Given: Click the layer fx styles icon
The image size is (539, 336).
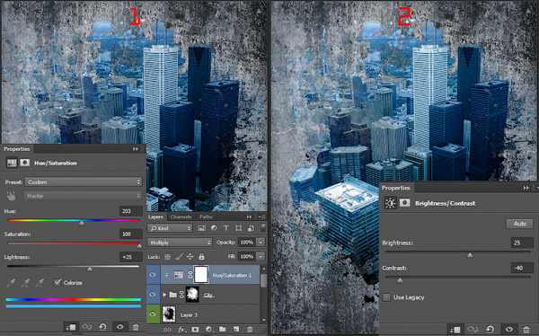Looking at the screenshot, I should pyautogui.click(x=181, y=329).
